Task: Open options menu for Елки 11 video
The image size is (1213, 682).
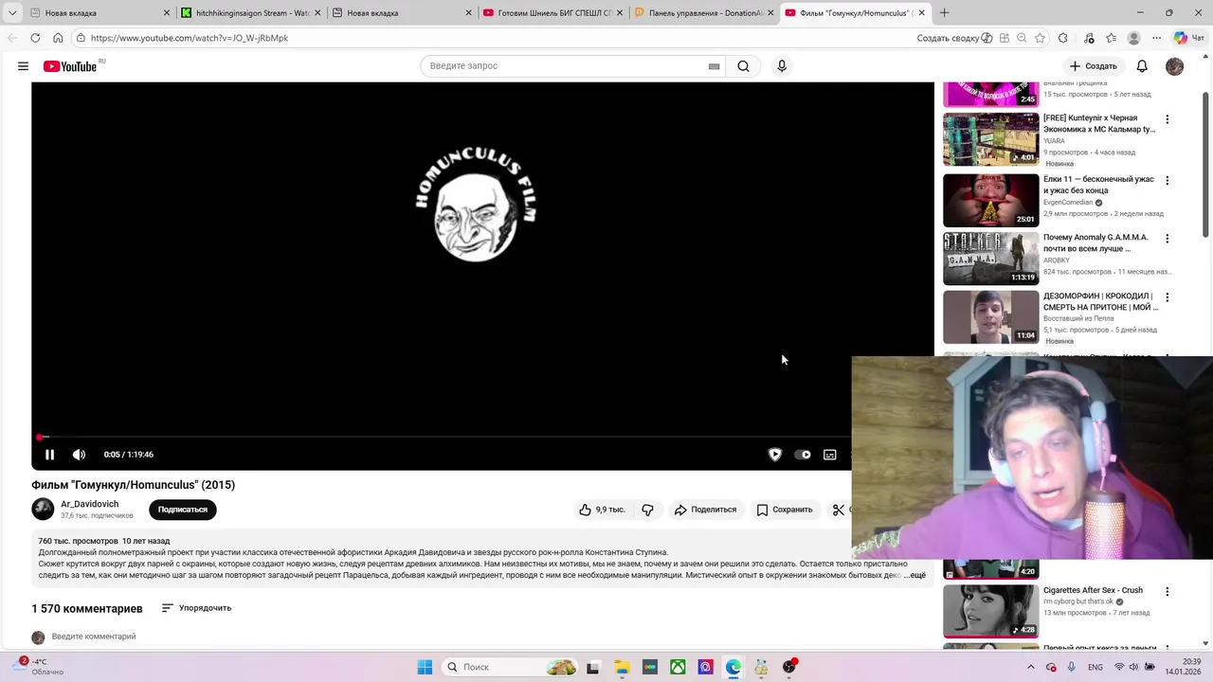Action: pos(1167,181)
